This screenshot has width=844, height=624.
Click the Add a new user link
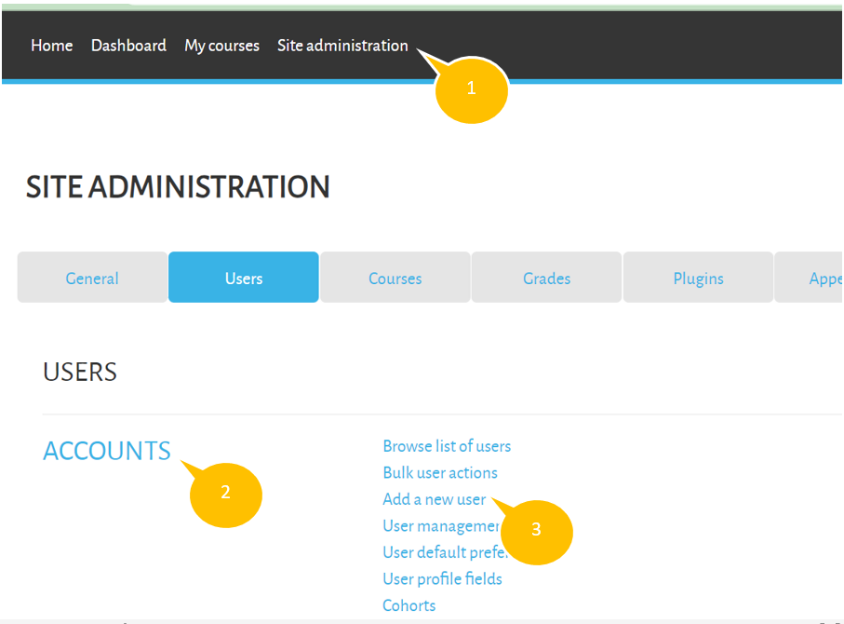[x=434, y=499]
